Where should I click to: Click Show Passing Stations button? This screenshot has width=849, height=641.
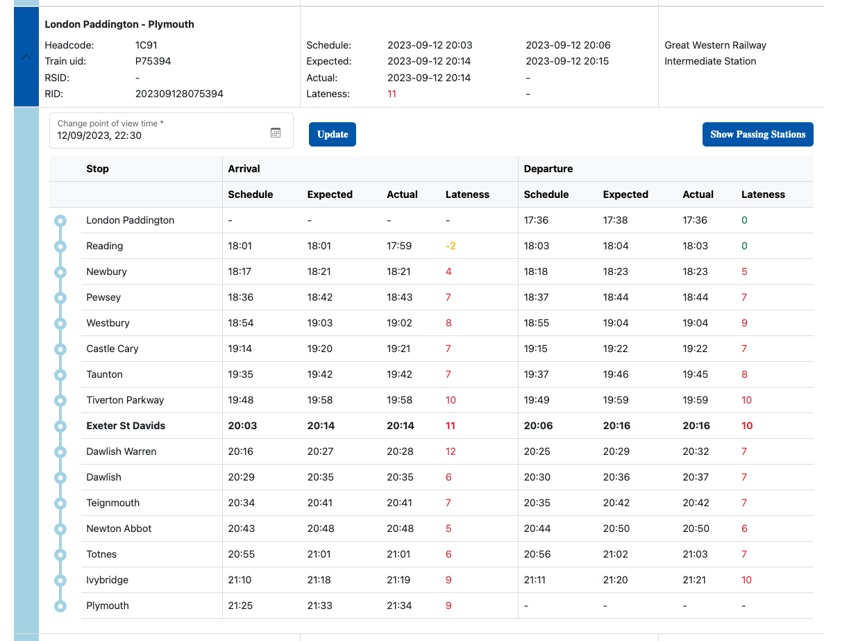[x=757, y=135]
